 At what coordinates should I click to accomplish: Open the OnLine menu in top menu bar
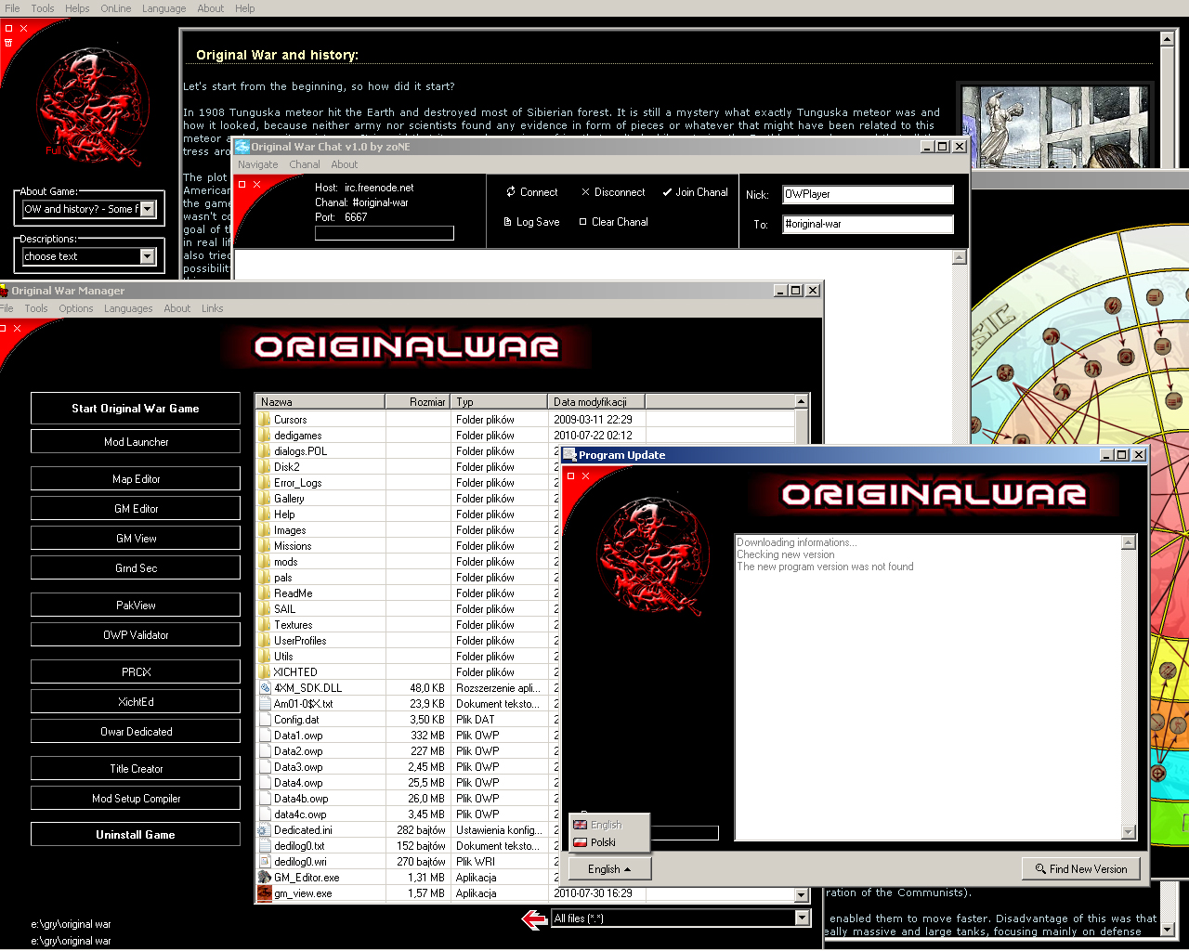pos(116,8)
